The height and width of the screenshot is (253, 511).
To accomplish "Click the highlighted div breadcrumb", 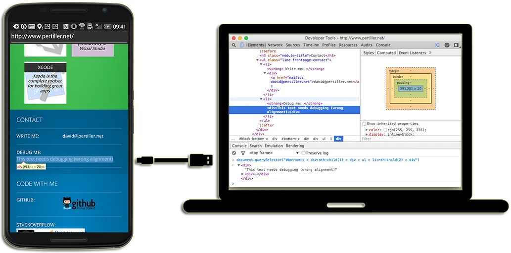I will pyautogui.click(x=339, y=139).
